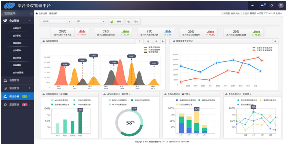
Task: Expand the 设备管理 sidebar section
Action: click(17, 80)
